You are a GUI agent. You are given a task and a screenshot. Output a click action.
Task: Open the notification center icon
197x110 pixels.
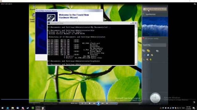194,108
